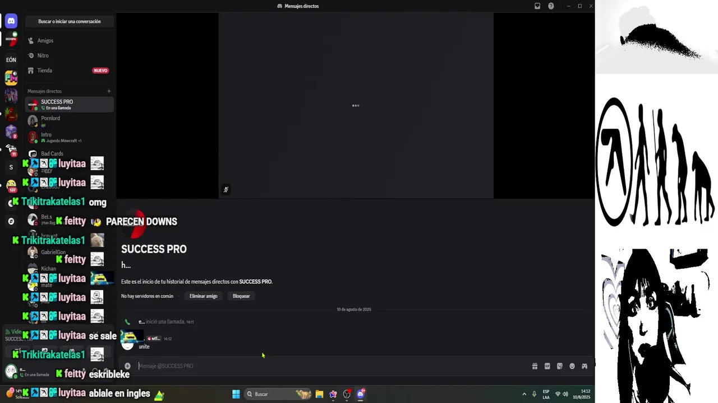Screen dimensions: 718x403
Task: Click the call started phone icon in chat
Action: tap(127, 322)
